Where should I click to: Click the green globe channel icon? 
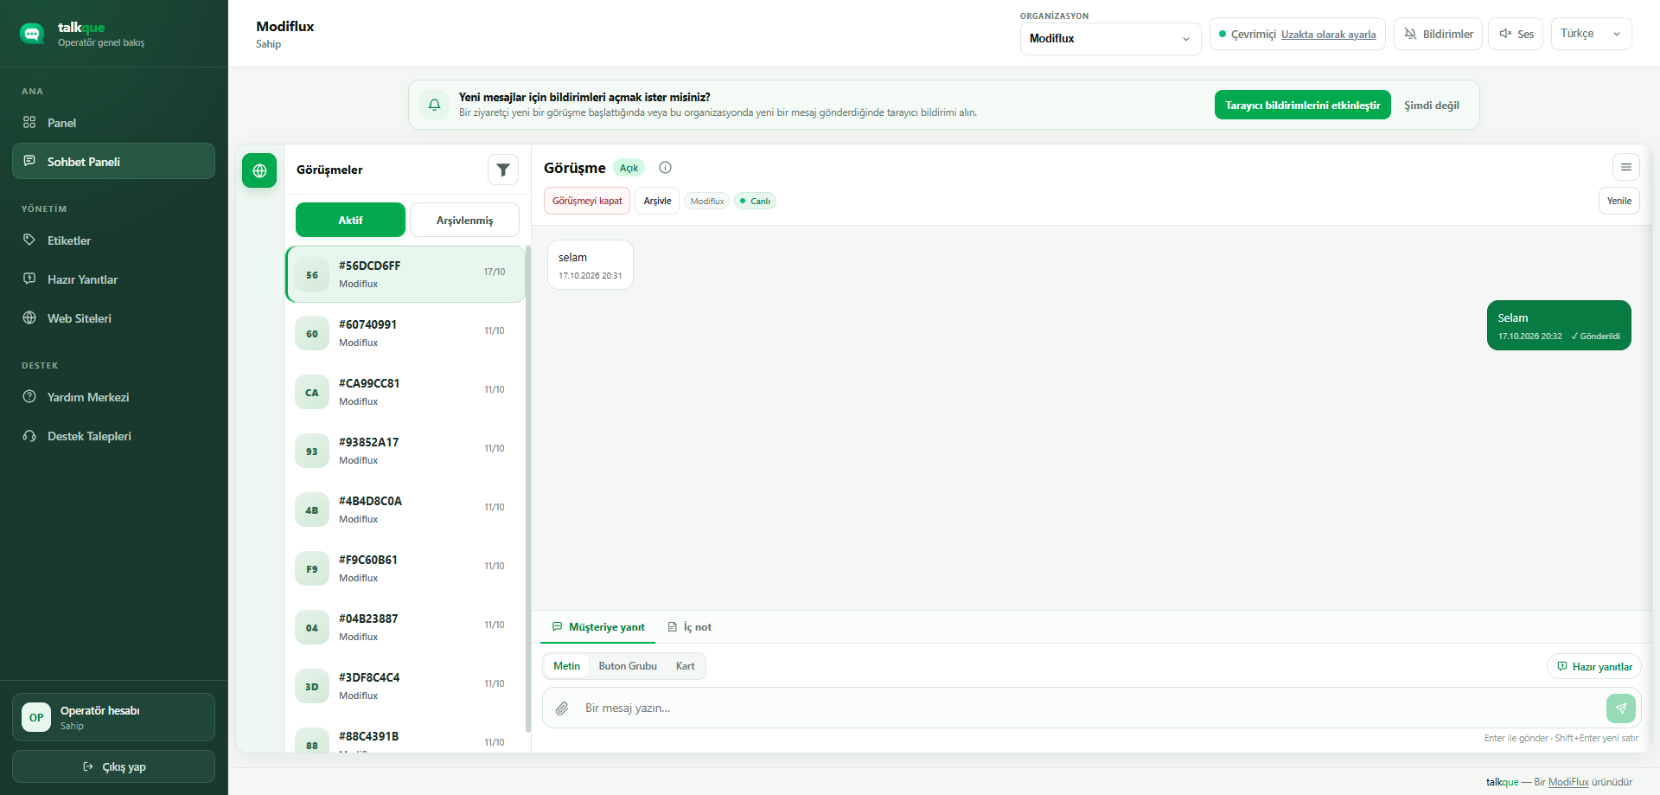pos(259,170)
